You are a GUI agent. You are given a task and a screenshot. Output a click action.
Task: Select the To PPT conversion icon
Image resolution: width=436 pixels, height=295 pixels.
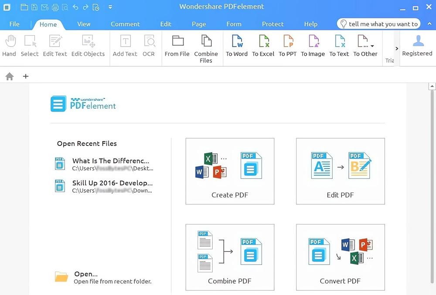click(288, 46)
